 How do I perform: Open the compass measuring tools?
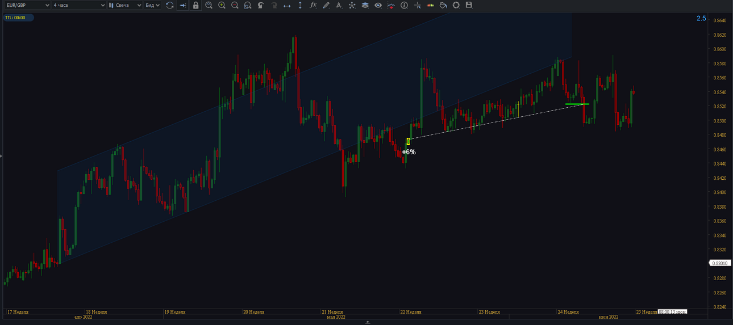(x=339, y=5)
